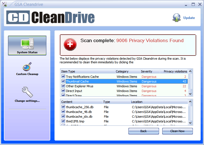Select thumbcache_256.db file name

coord(80,107)
